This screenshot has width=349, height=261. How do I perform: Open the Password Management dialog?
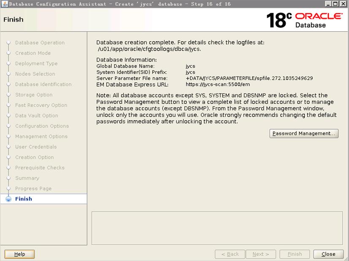[304, 133]
